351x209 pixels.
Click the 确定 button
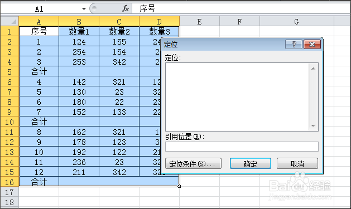(x=251, y=164)
